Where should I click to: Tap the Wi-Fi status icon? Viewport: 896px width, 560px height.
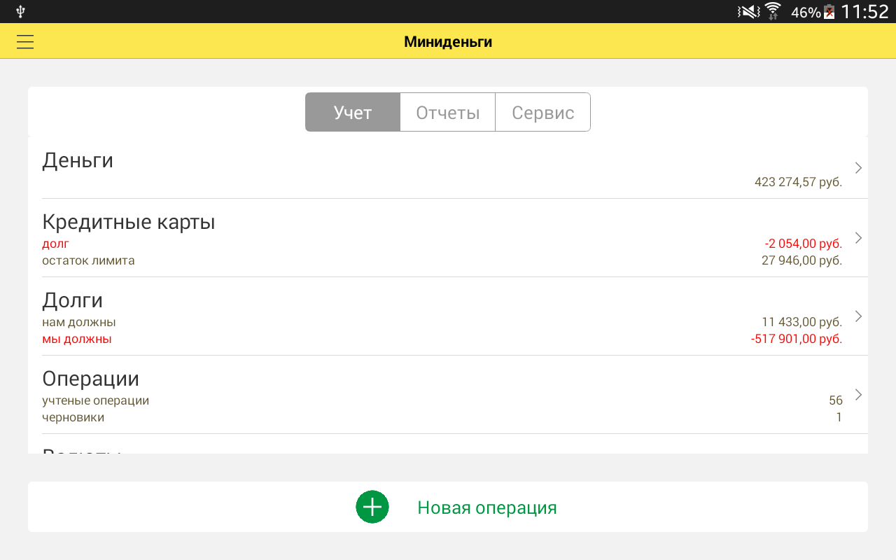point(773,12)
